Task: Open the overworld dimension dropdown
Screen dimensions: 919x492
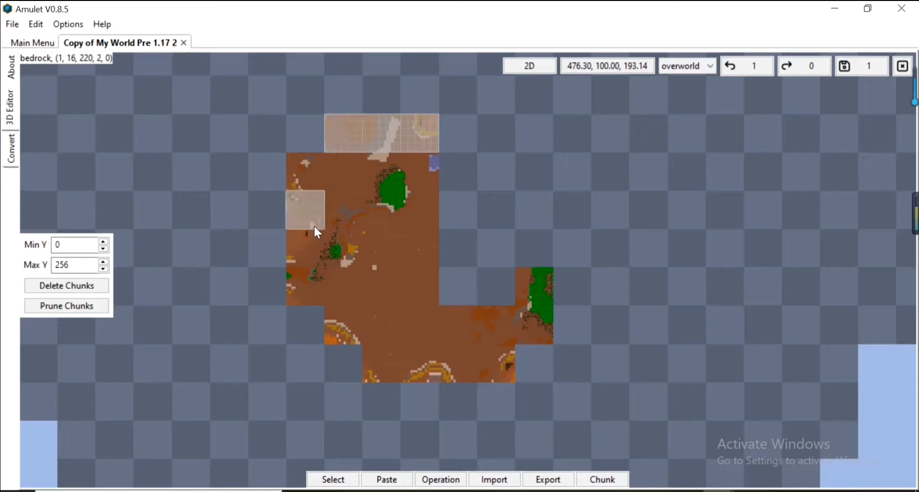Action: click(x=687, y=66)
